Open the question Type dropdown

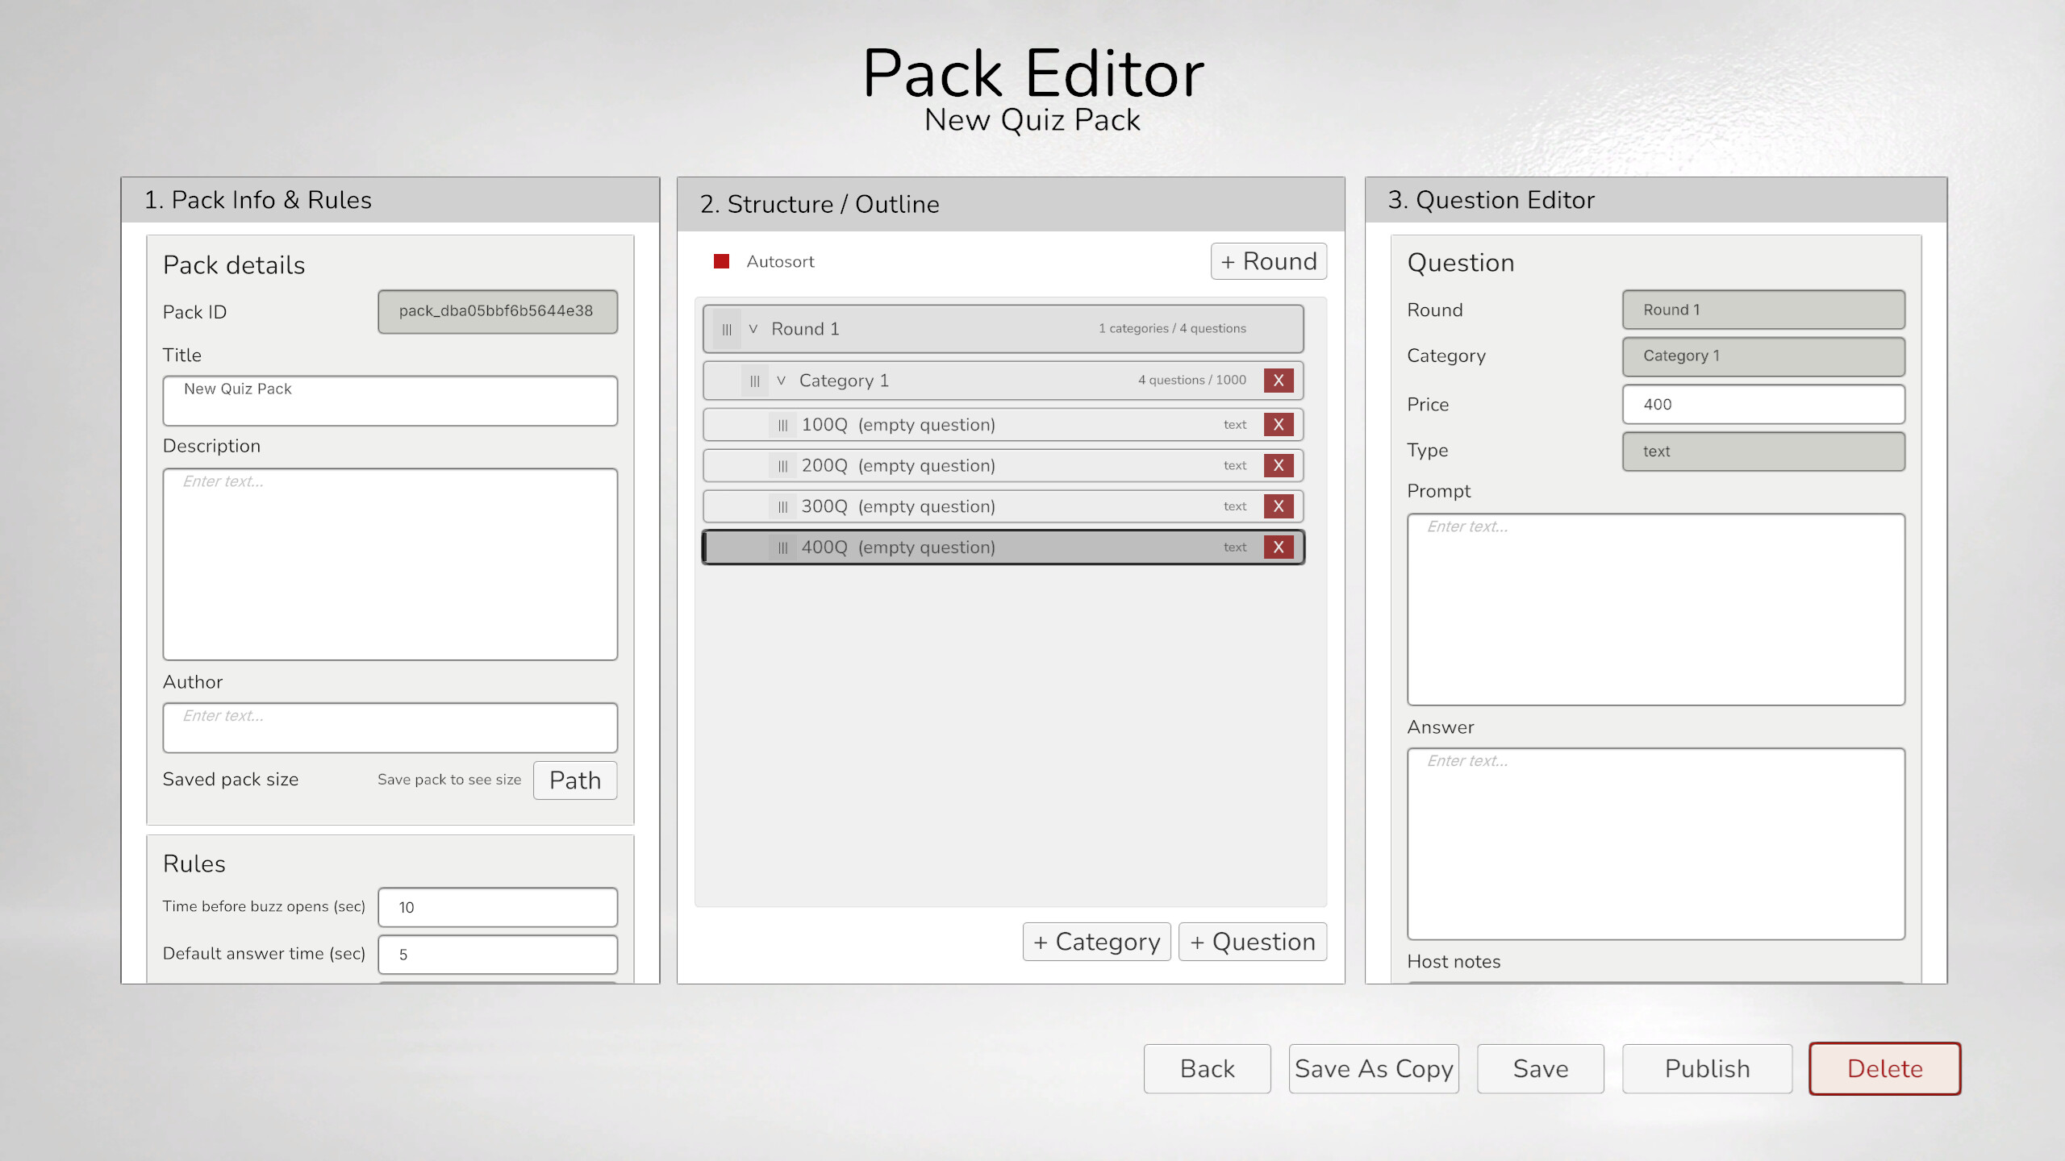tap(1763, 451)
